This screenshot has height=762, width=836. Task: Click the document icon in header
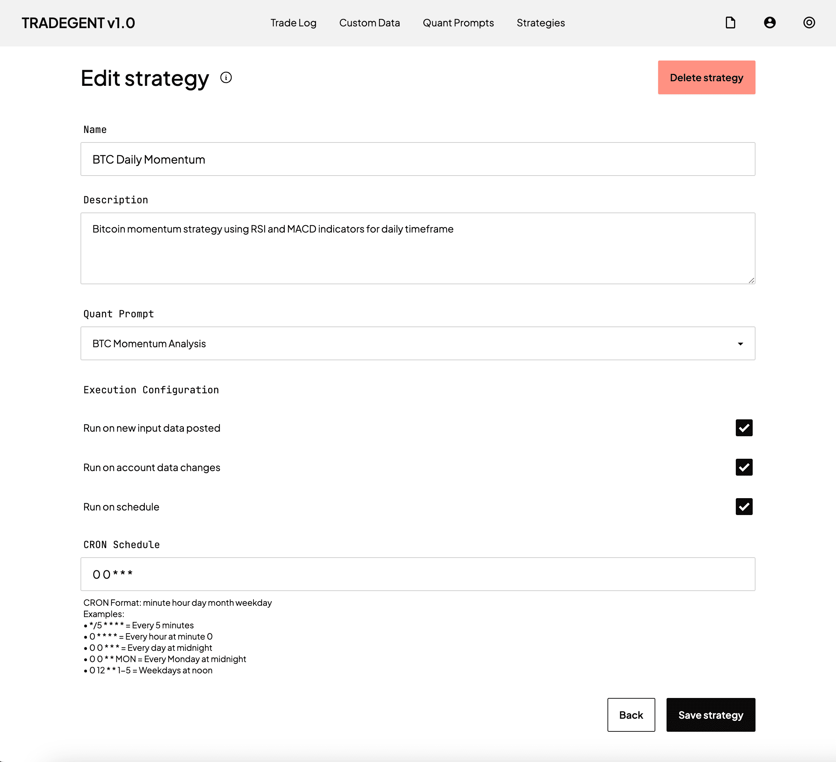click(x=730, y=23)
